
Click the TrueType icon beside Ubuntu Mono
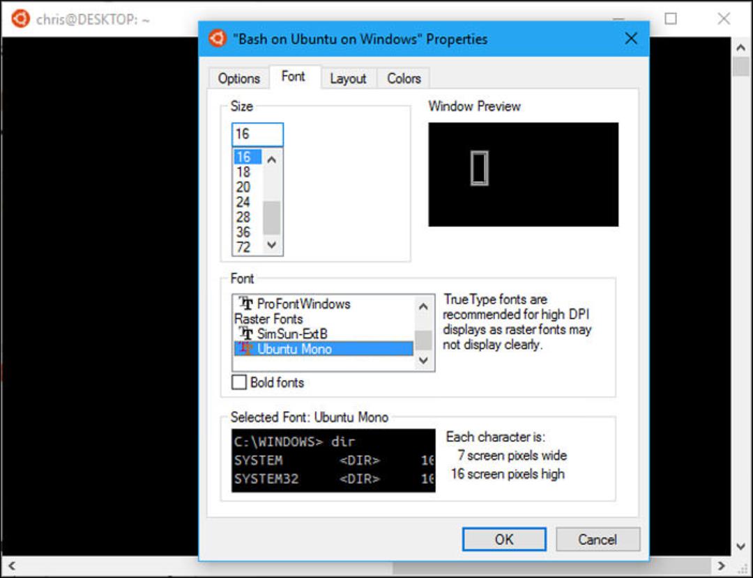[x=246, y=348]
